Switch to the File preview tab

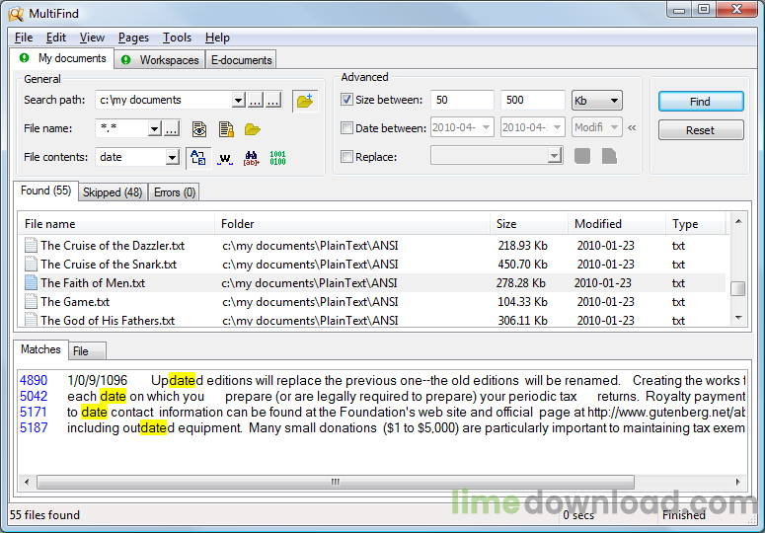point(86,351)
